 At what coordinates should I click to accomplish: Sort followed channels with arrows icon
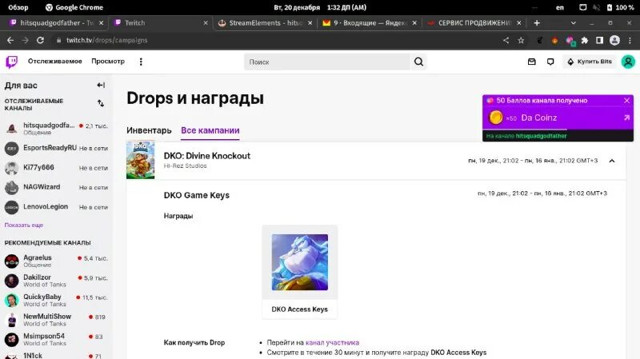[101, 103]
